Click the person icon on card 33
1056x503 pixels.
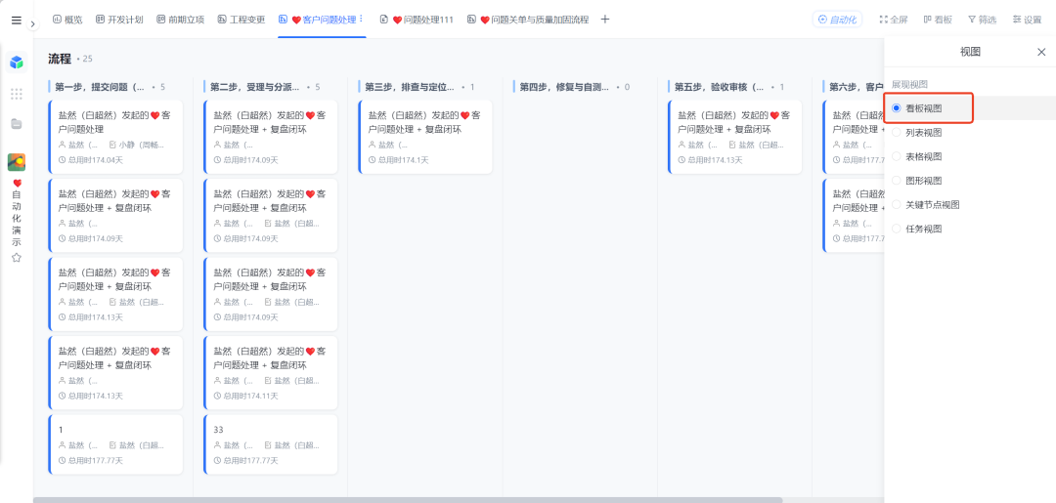click(x=217, y=445)
